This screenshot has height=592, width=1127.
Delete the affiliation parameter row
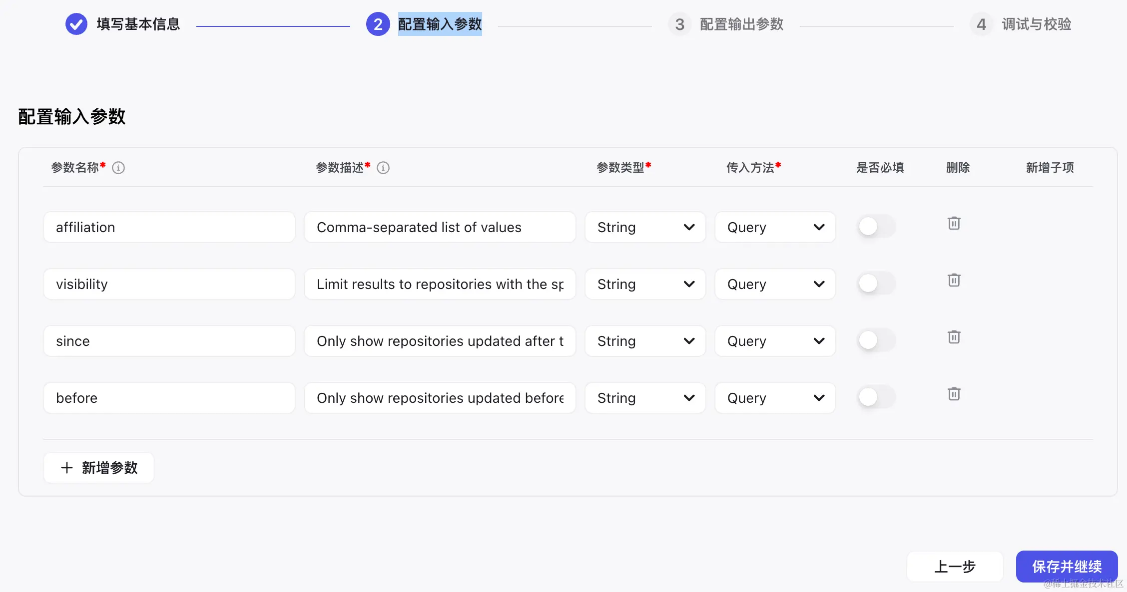click(x=954, y=223)
